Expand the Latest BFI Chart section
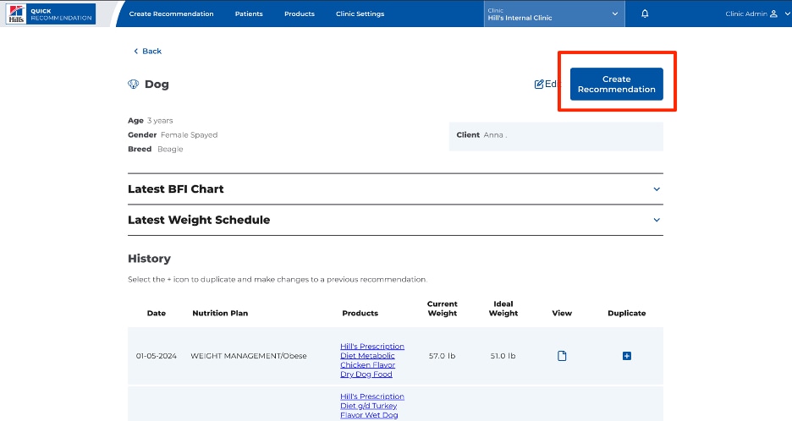 click(395, 189)
